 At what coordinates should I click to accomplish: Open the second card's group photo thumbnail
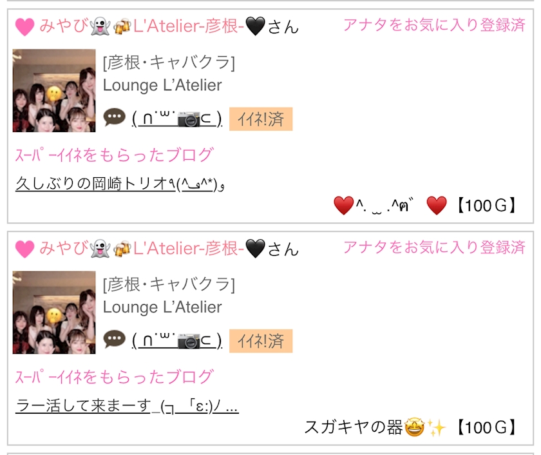(54, 313)
